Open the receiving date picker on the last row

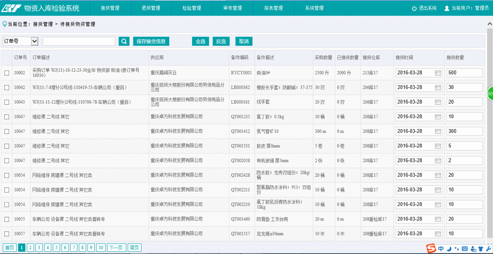[x=438, y=233]
